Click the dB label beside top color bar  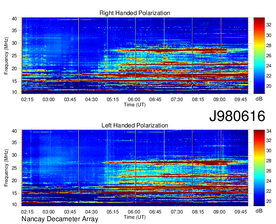tap(259, 99)
